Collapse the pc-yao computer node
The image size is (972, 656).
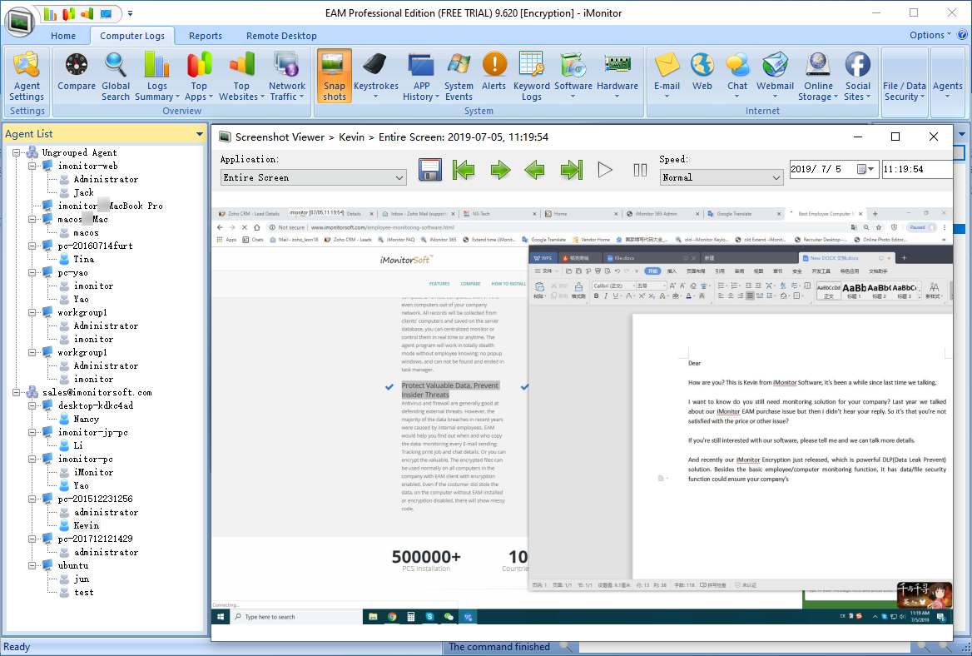coord(32,273)
